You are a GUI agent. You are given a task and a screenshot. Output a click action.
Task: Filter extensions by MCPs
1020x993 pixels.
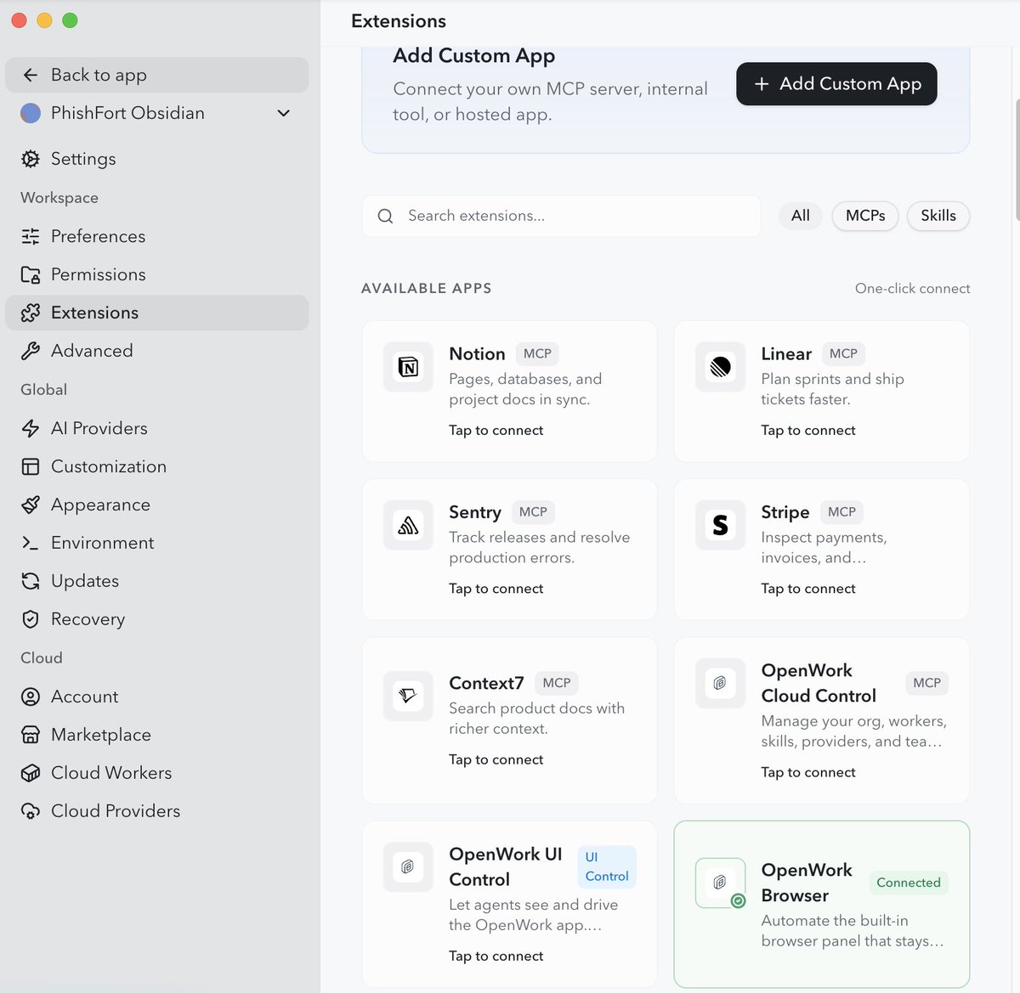pos(865,216)
